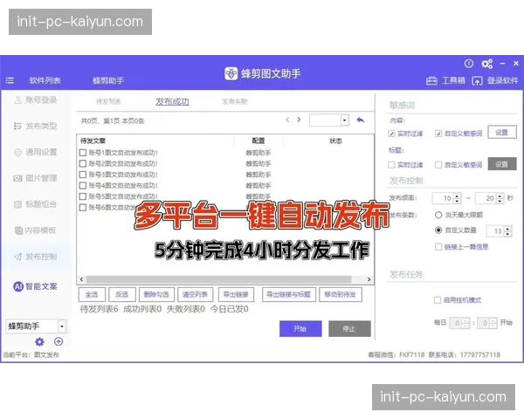Open 内容模板 in the sidebar
Viewport: 524px width, 419px height.
(x=36, y=230)
